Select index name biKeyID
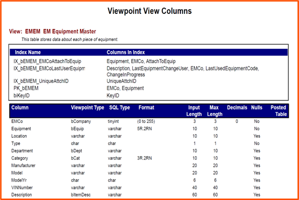This screenshot has height=200, width=299. pyautogui.click(x=22, y=95)
